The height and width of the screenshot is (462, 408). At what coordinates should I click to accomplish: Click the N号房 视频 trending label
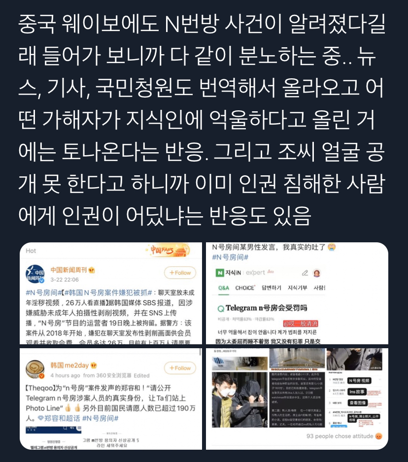(359, 381)
